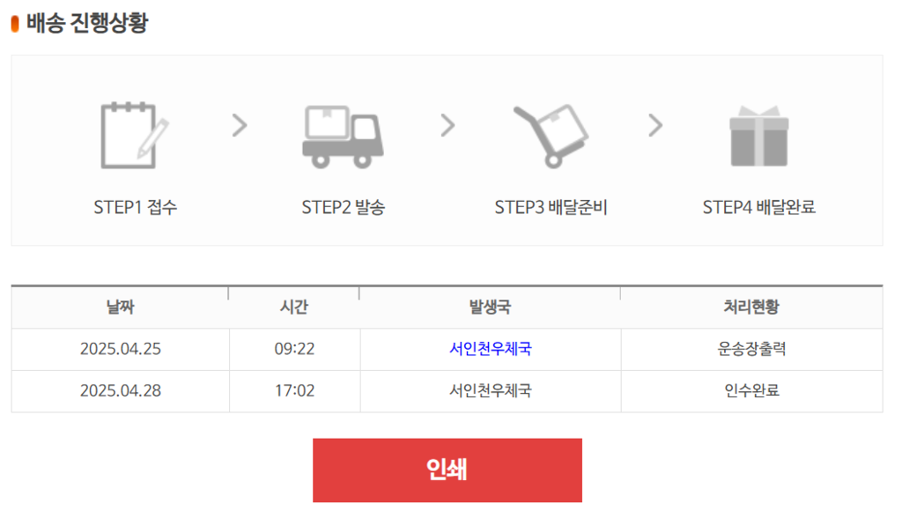Viewport: 902px width, 511px height.
Task: Click the chevron arrow between STEP3 and STEP4
Action: (655, 125)
